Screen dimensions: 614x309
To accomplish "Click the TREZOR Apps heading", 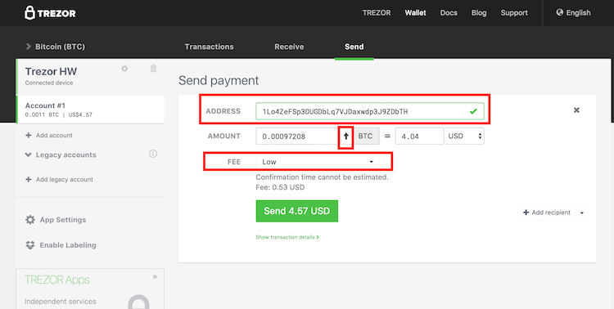I will click(57, 280).
